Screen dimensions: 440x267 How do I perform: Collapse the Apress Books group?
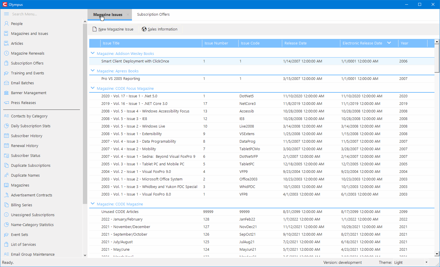(x=93, y=71)
